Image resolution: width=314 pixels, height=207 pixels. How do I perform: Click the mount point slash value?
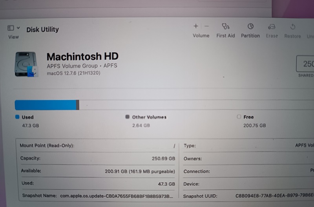174,146
